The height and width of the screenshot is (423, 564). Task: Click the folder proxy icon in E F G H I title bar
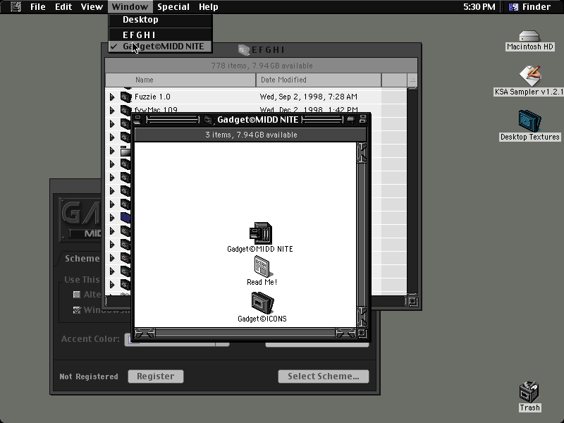point(243,50)
